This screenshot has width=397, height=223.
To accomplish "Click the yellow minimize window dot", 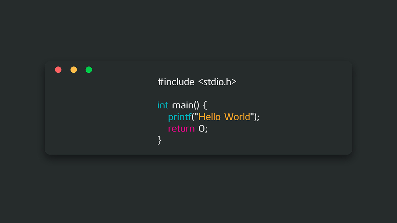I will (74, 70).
